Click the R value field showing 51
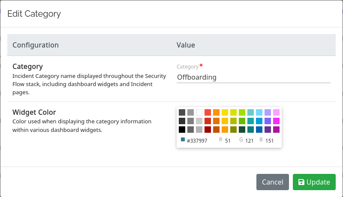 (x=228, y=140)
